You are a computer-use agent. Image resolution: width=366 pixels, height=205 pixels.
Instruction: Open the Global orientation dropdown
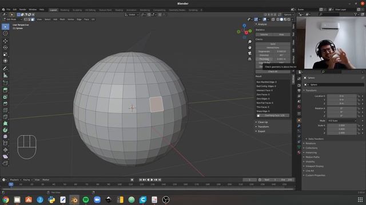132,15
